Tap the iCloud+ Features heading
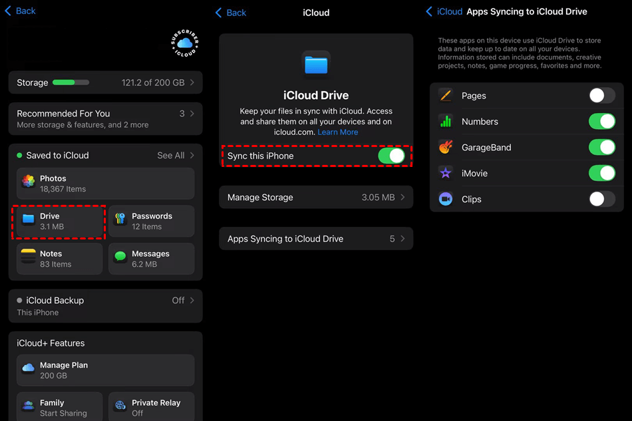632x421 pixels. (x=51, y=343)
